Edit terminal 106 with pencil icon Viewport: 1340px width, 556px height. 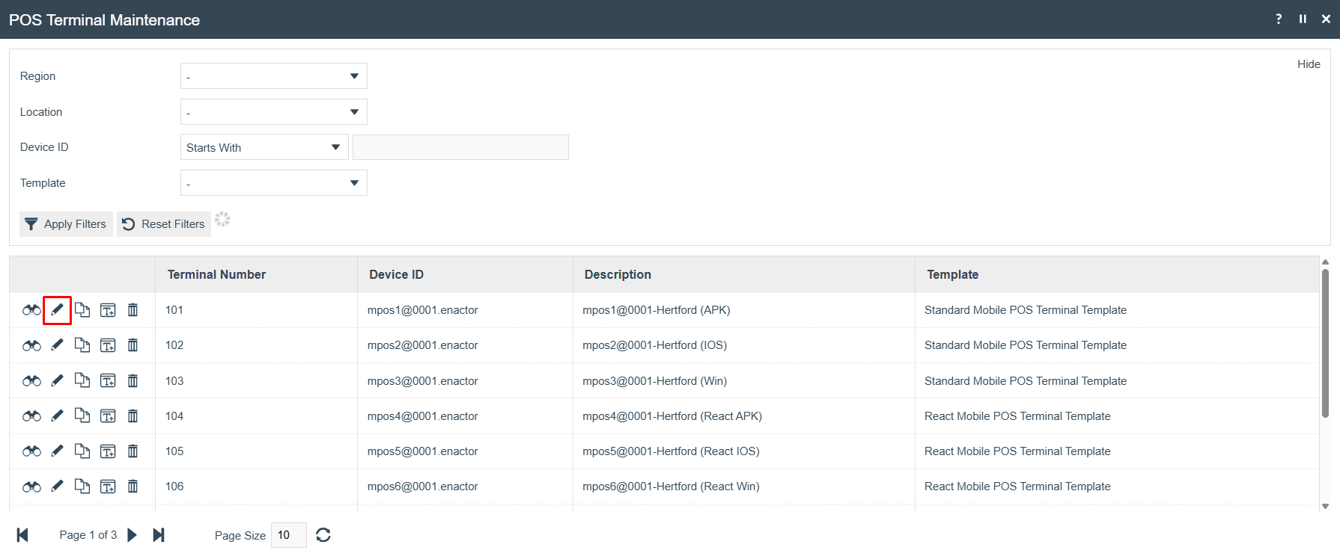point(57,486)
